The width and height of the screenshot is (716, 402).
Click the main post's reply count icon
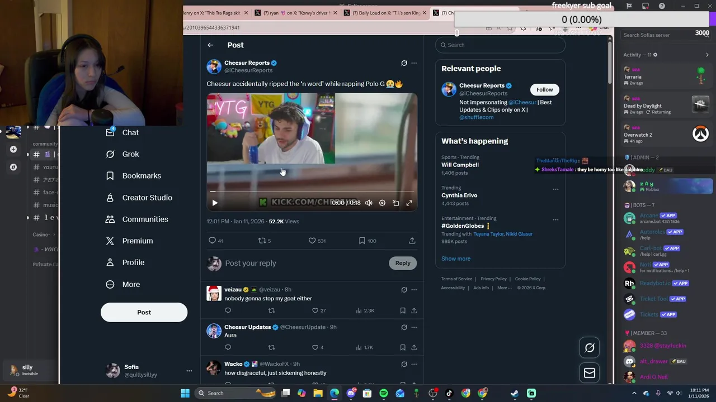click(212, 241)
